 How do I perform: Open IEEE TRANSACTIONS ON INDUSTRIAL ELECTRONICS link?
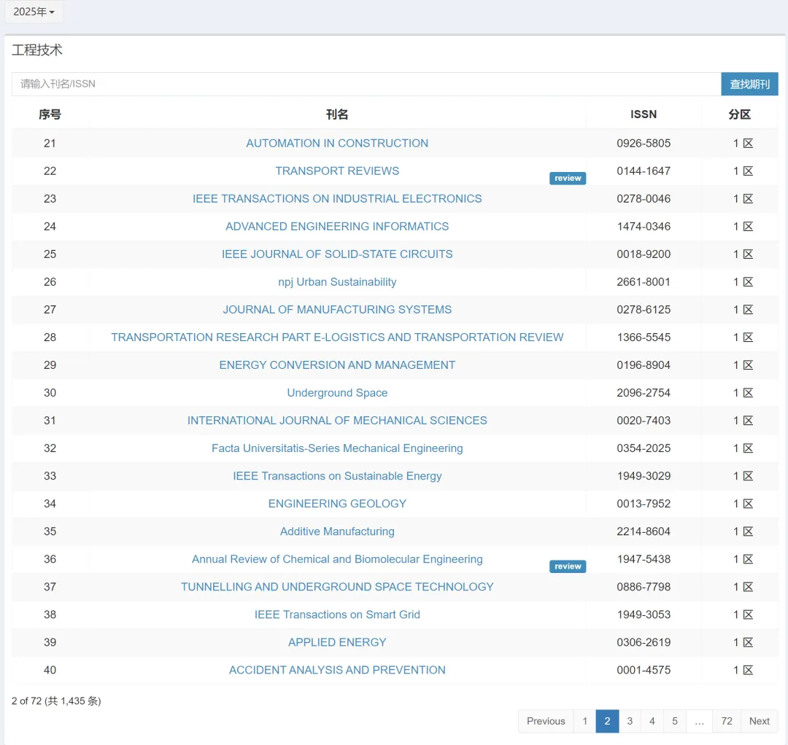coord(337,199)
